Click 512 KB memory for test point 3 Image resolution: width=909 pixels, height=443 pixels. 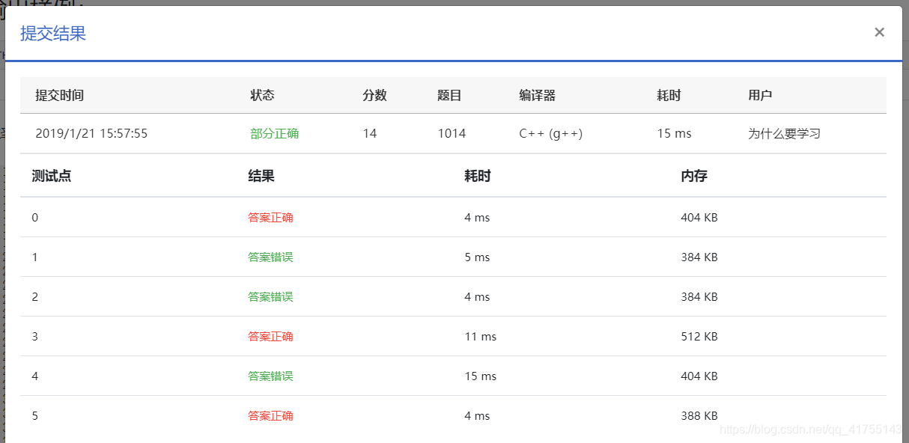coord(699,337)
